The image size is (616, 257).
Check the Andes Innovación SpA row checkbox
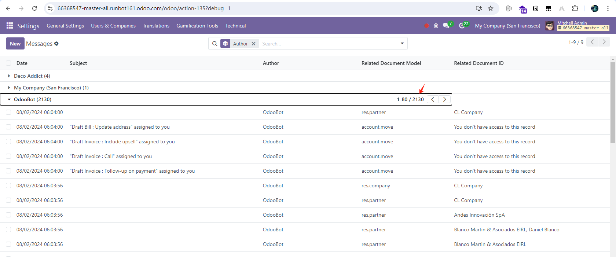click(8, 215)
